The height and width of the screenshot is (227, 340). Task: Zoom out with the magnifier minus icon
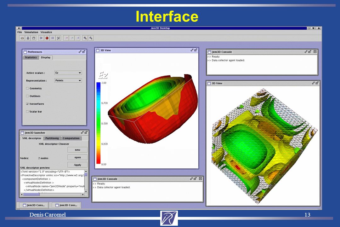point(91,38)
